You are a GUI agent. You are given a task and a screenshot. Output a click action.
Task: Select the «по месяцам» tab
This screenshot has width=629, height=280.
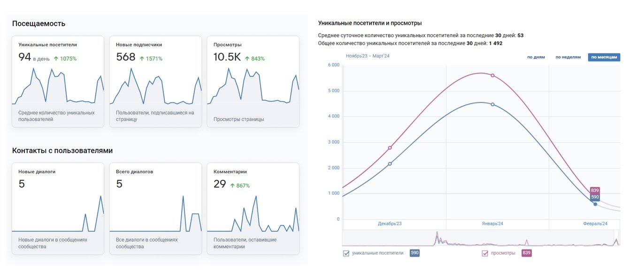[604, 57]
